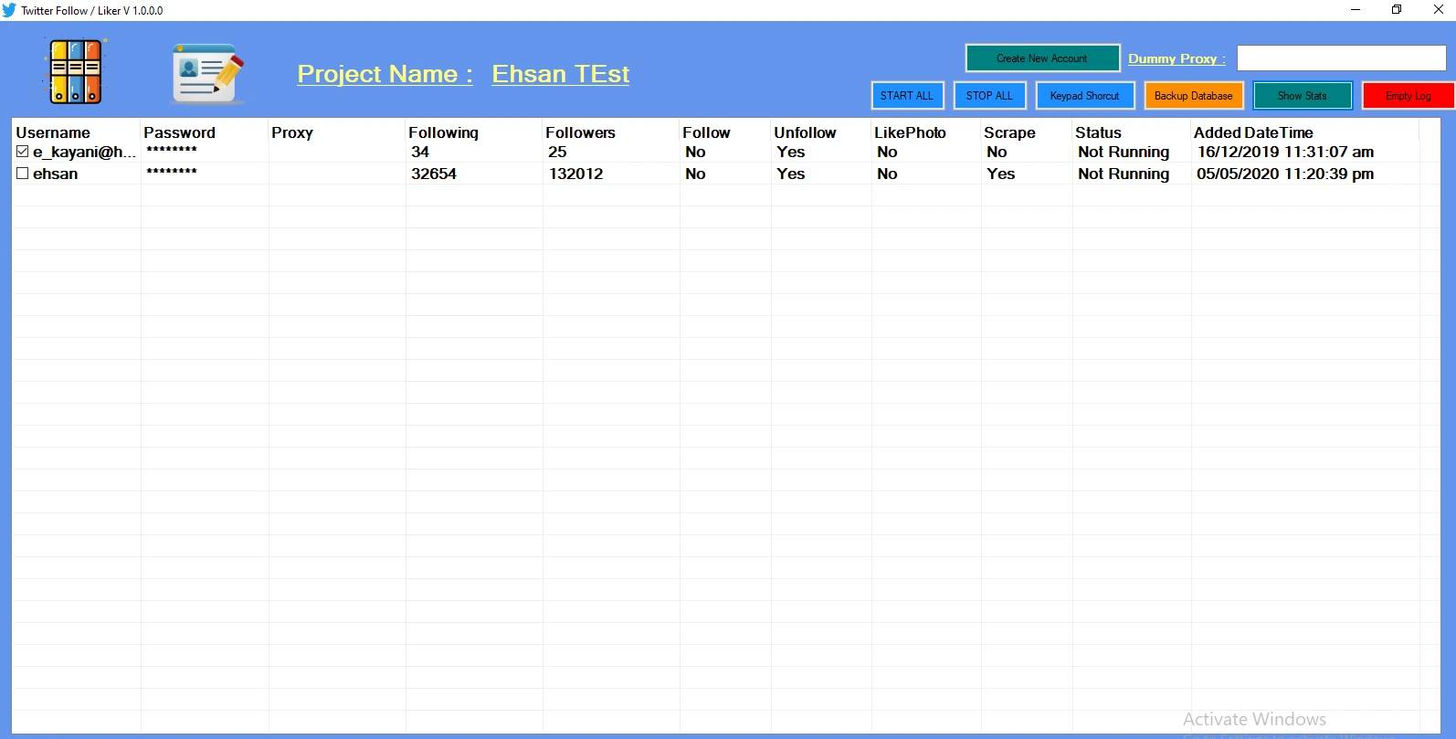Click LikePhoto No in e_kayani row
The image size is (1456, 739).
tap(887, 152)
